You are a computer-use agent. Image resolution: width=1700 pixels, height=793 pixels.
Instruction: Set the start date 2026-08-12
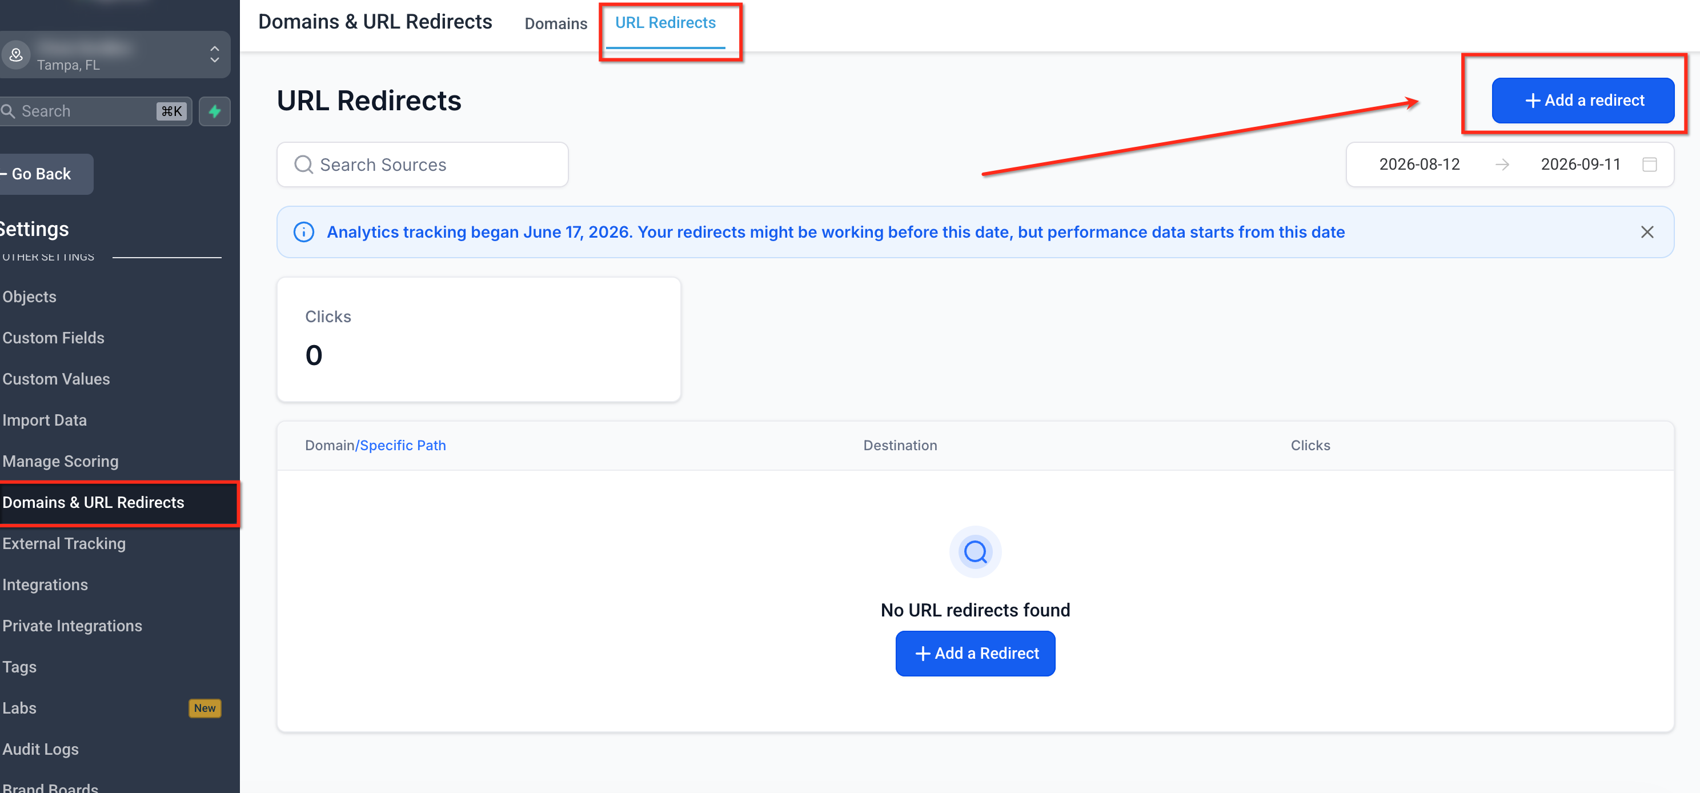1419,165
